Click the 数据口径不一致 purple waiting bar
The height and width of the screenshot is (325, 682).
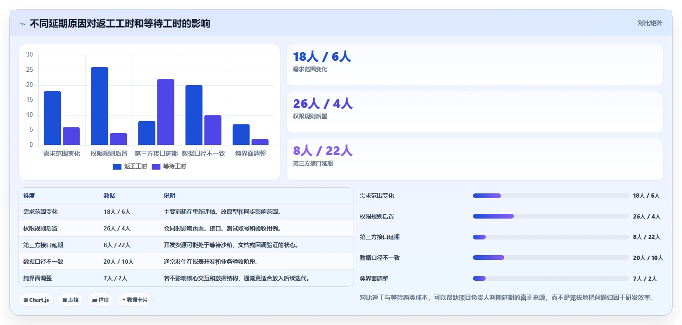[x=213, y=130]
